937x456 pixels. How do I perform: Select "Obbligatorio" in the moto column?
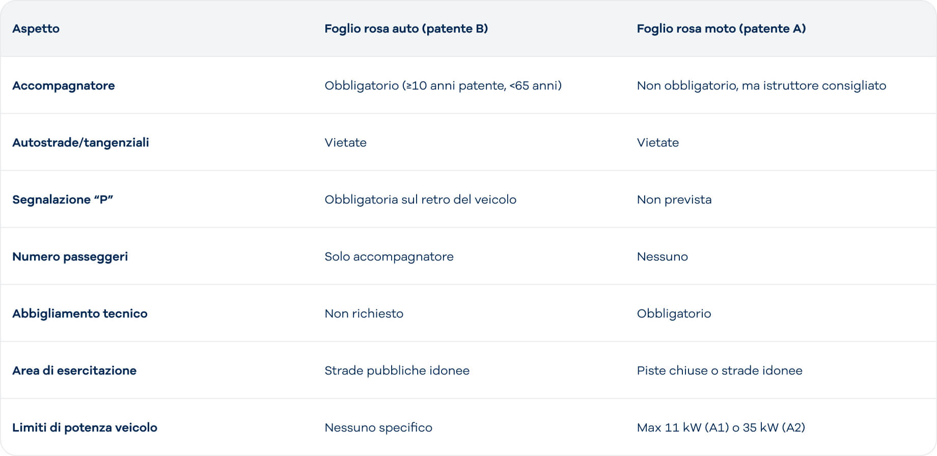674,313
